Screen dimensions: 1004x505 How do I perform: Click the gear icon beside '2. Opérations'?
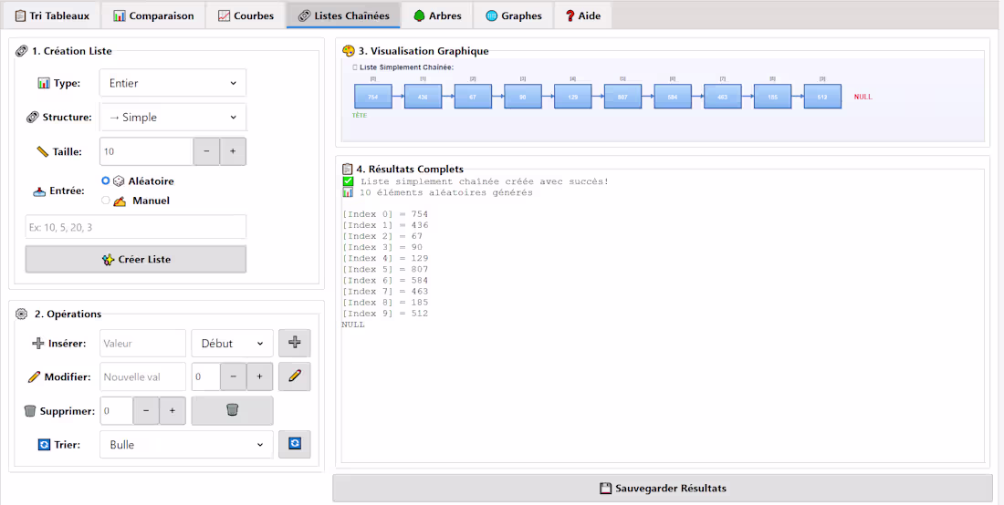pos(22,314)
